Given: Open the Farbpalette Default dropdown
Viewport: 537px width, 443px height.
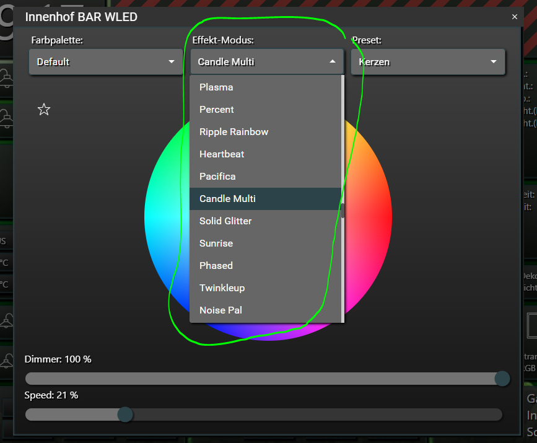Looking at the screenshot, I should (106, 62).
